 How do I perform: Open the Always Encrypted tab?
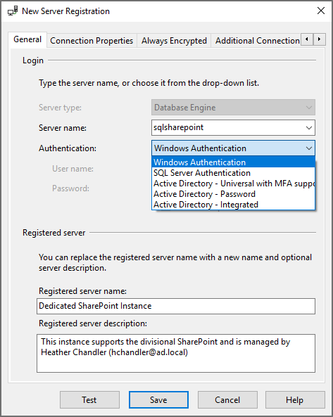[174, 41]
